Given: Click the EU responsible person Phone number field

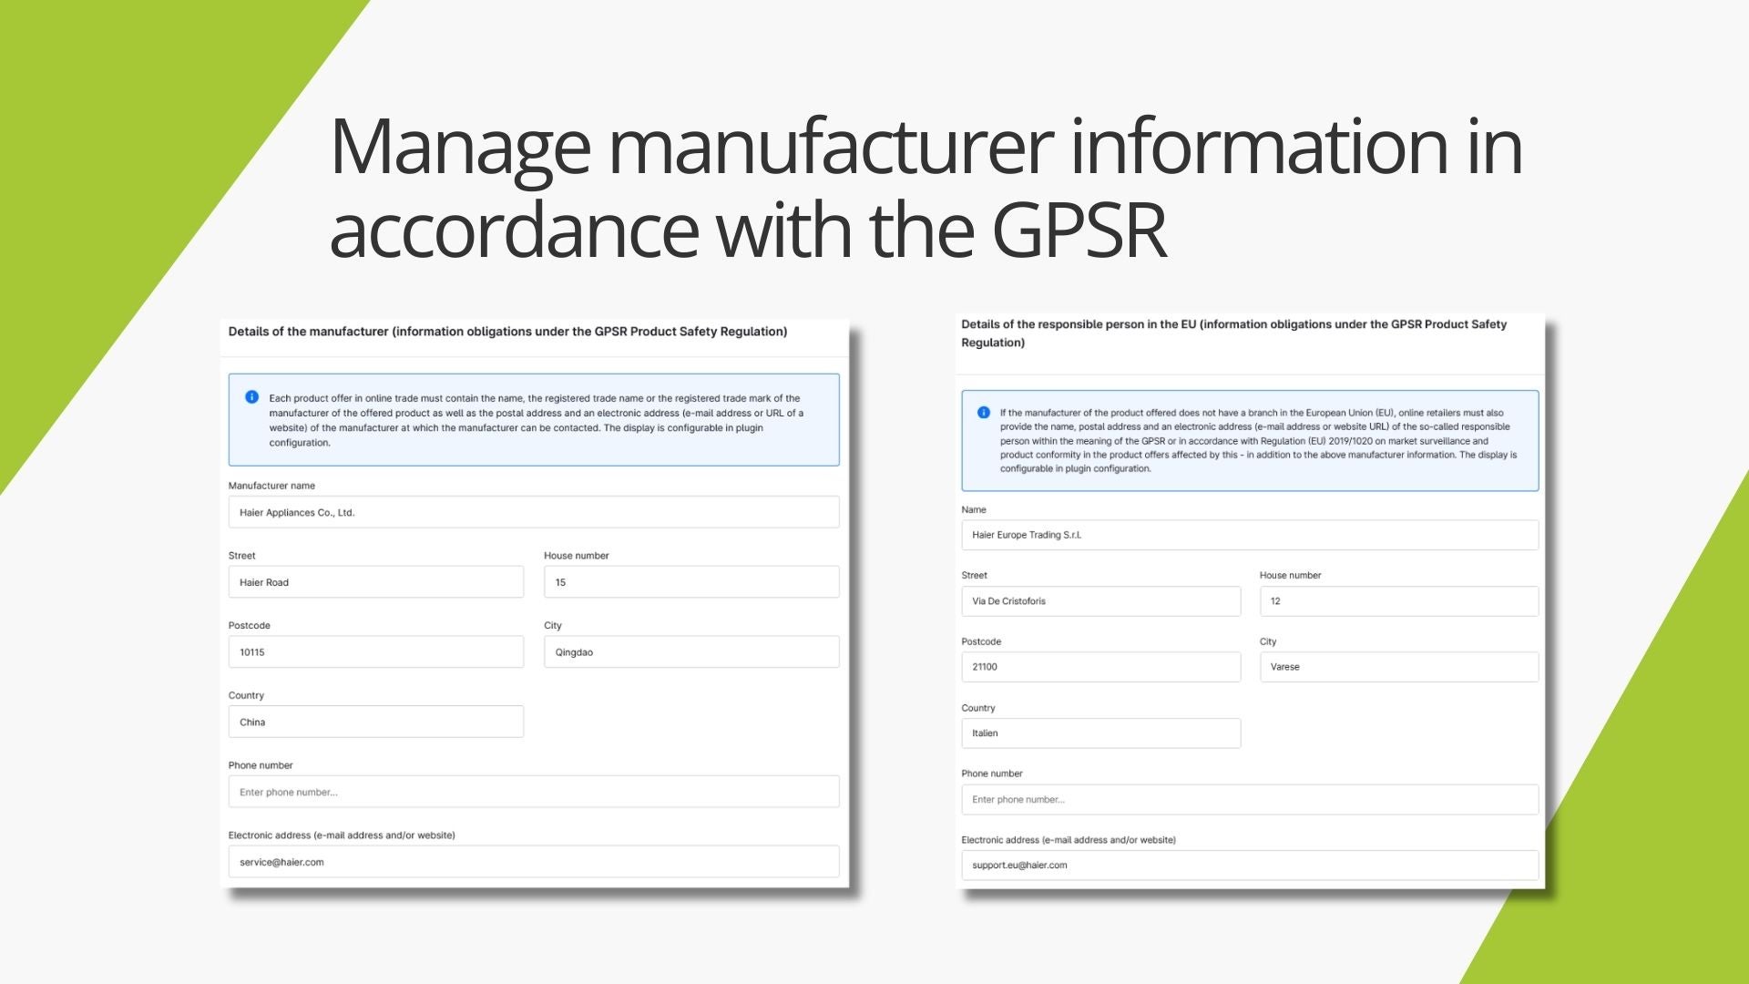Looking at the screenshot, I should [1249, 800].
